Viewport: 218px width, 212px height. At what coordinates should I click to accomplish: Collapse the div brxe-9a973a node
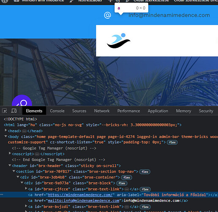click(x=22, y=183)
